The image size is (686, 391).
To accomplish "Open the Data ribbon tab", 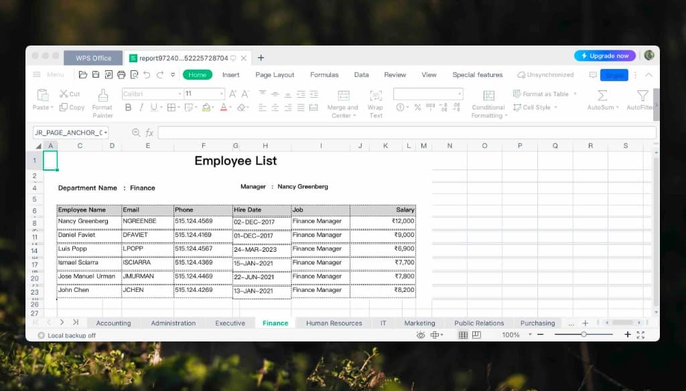I will tap(361, 75).
